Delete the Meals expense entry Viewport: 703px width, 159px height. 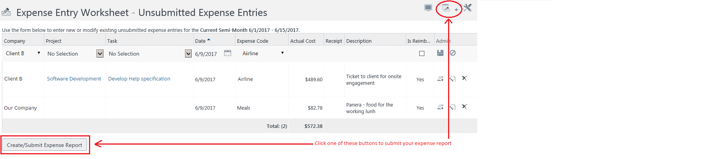pos(464,107)
